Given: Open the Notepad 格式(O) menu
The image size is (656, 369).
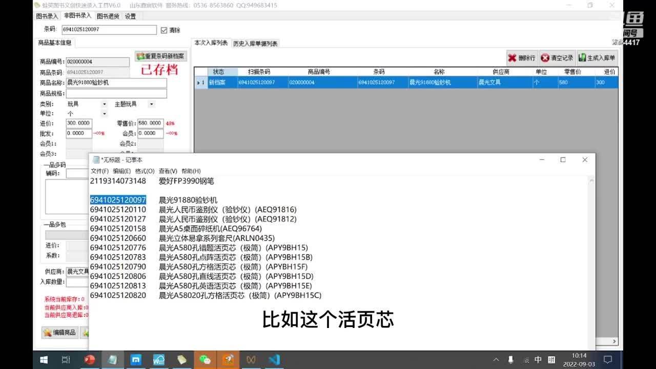Looking at the screenshot, I should [145, 171].
